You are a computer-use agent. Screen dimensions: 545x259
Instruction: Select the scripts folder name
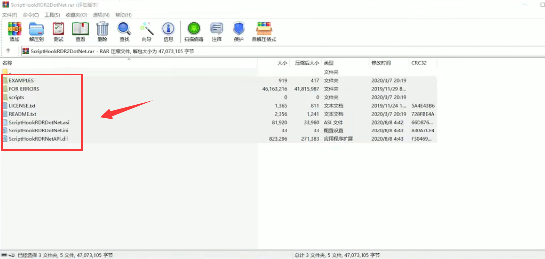coord(16,97)
